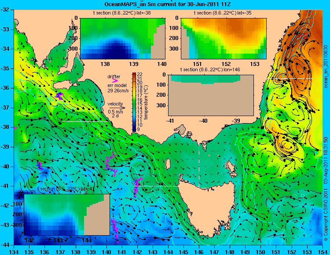Click the '© Copyright CSIRO 2011' notice
330x255 pixels.
tap(326, 214)
